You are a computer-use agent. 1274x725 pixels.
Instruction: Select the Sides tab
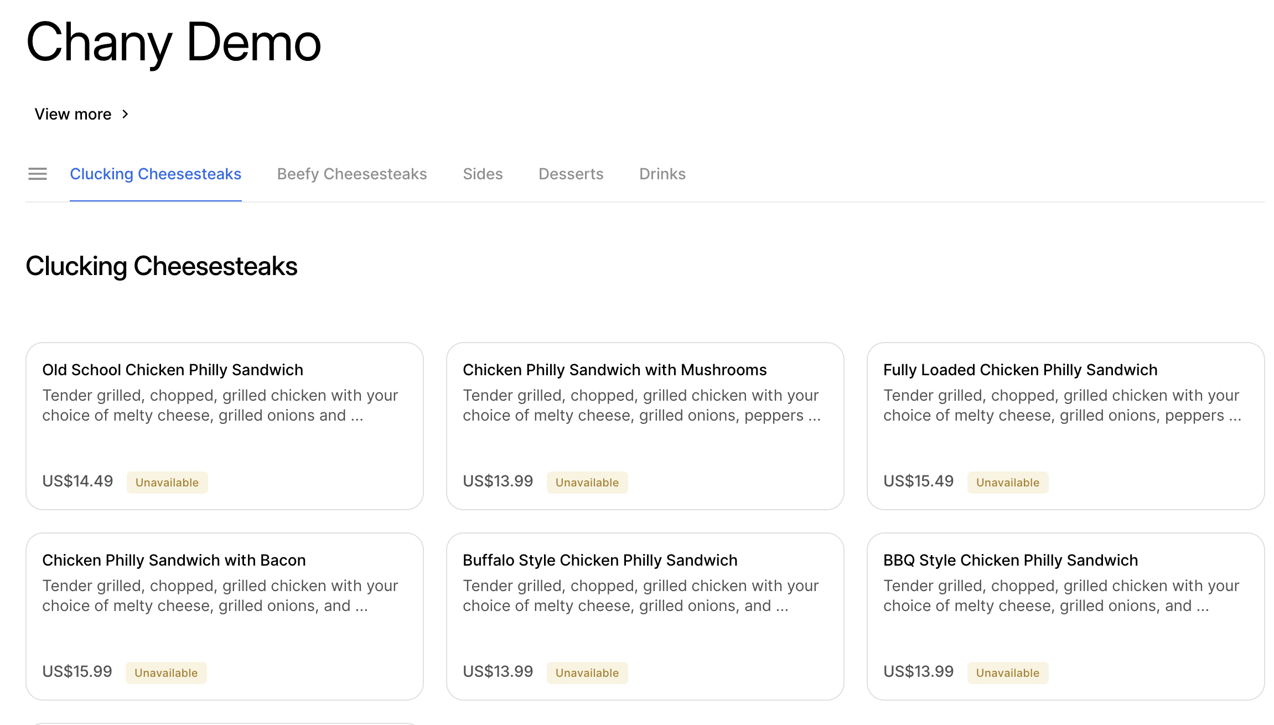(483, 174)
